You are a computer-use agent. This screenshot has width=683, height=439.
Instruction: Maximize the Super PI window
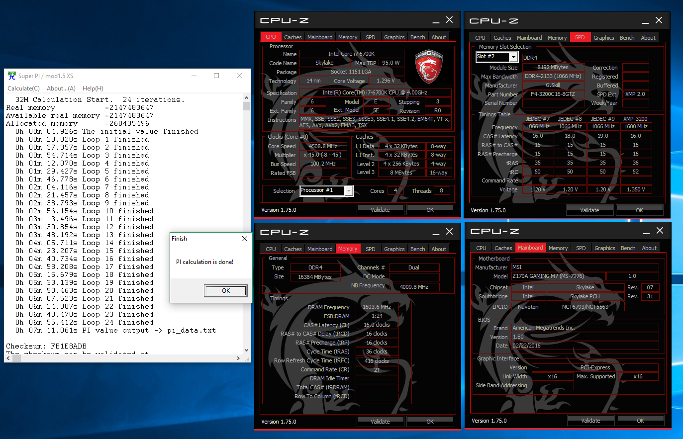[216, 76]
